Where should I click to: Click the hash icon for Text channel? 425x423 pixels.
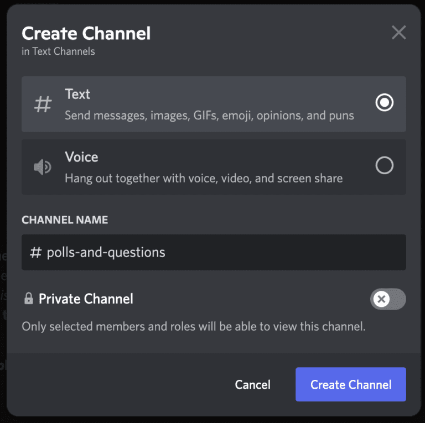point(43,104)
